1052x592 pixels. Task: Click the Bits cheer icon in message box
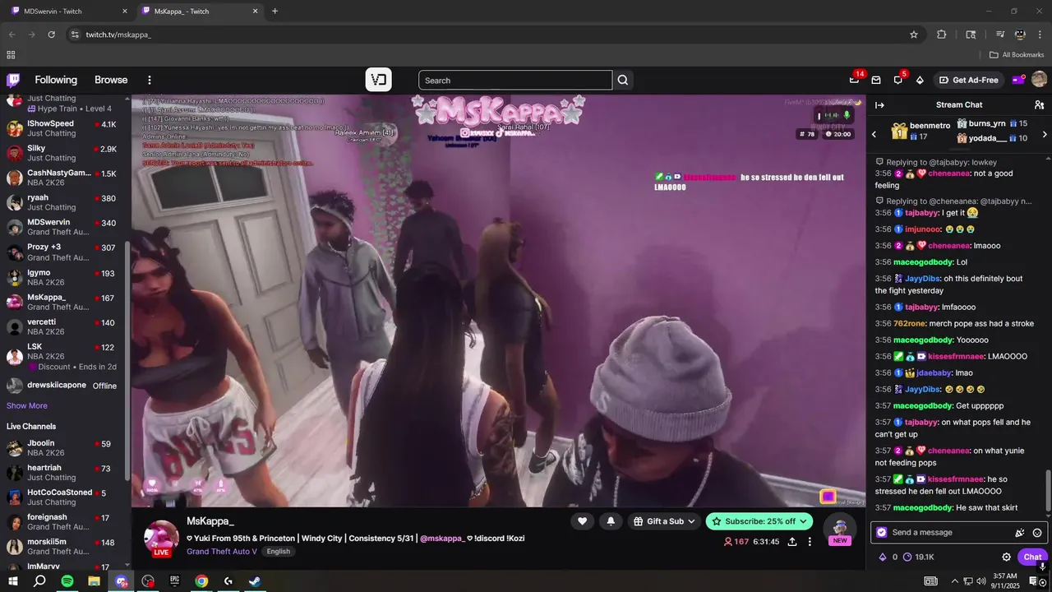pos(1020,532)
